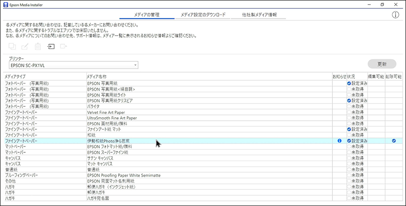The image size is (406, 206).
Task: Click the export media icon
Action: tap(64, 46)
